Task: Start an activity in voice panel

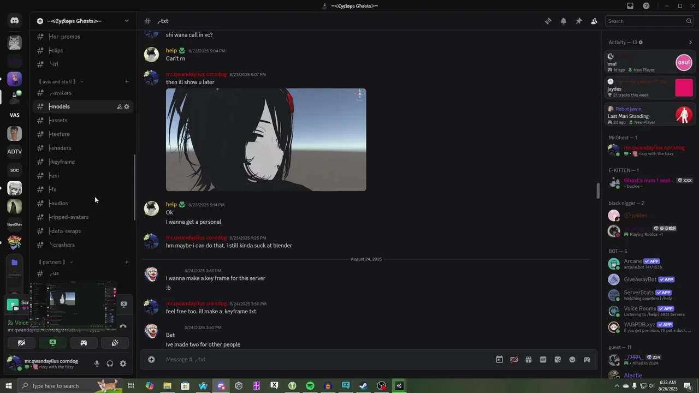Action: tap(84, 343)
